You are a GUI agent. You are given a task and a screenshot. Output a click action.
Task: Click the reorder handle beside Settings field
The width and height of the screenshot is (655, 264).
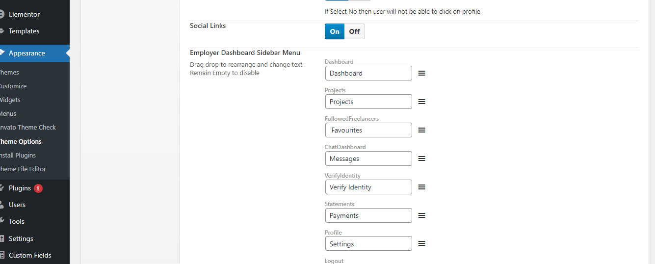pyautogui.click(x=421, y=243)
